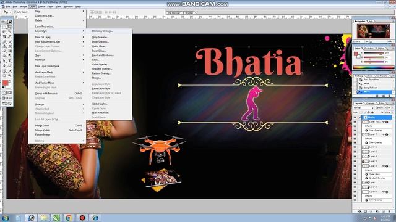The height and width of the screenshot is (222, 396).
Task: Select the Healing Brush tool
Action: click(4, 42)
